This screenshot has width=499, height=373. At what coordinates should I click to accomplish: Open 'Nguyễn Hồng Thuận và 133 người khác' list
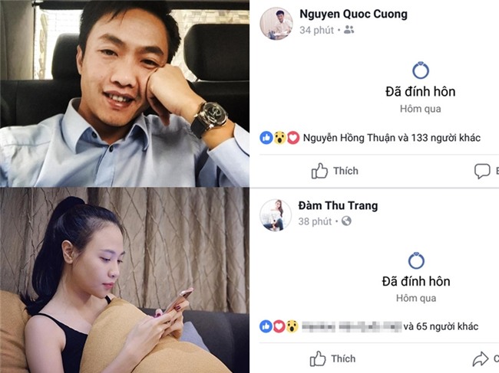point(392,138)
